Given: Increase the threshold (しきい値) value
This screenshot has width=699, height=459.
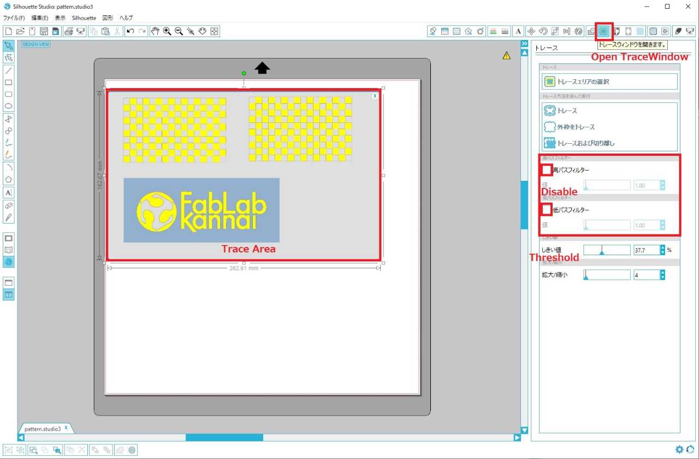Looking at the screenshot, I should coord(662,248).
